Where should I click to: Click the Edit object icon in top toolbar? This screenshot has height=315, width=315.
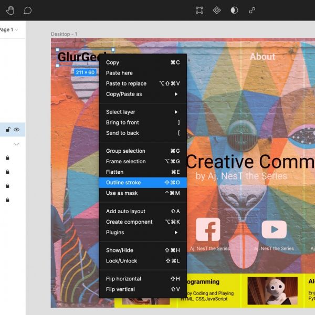click(x=199, y=10)
